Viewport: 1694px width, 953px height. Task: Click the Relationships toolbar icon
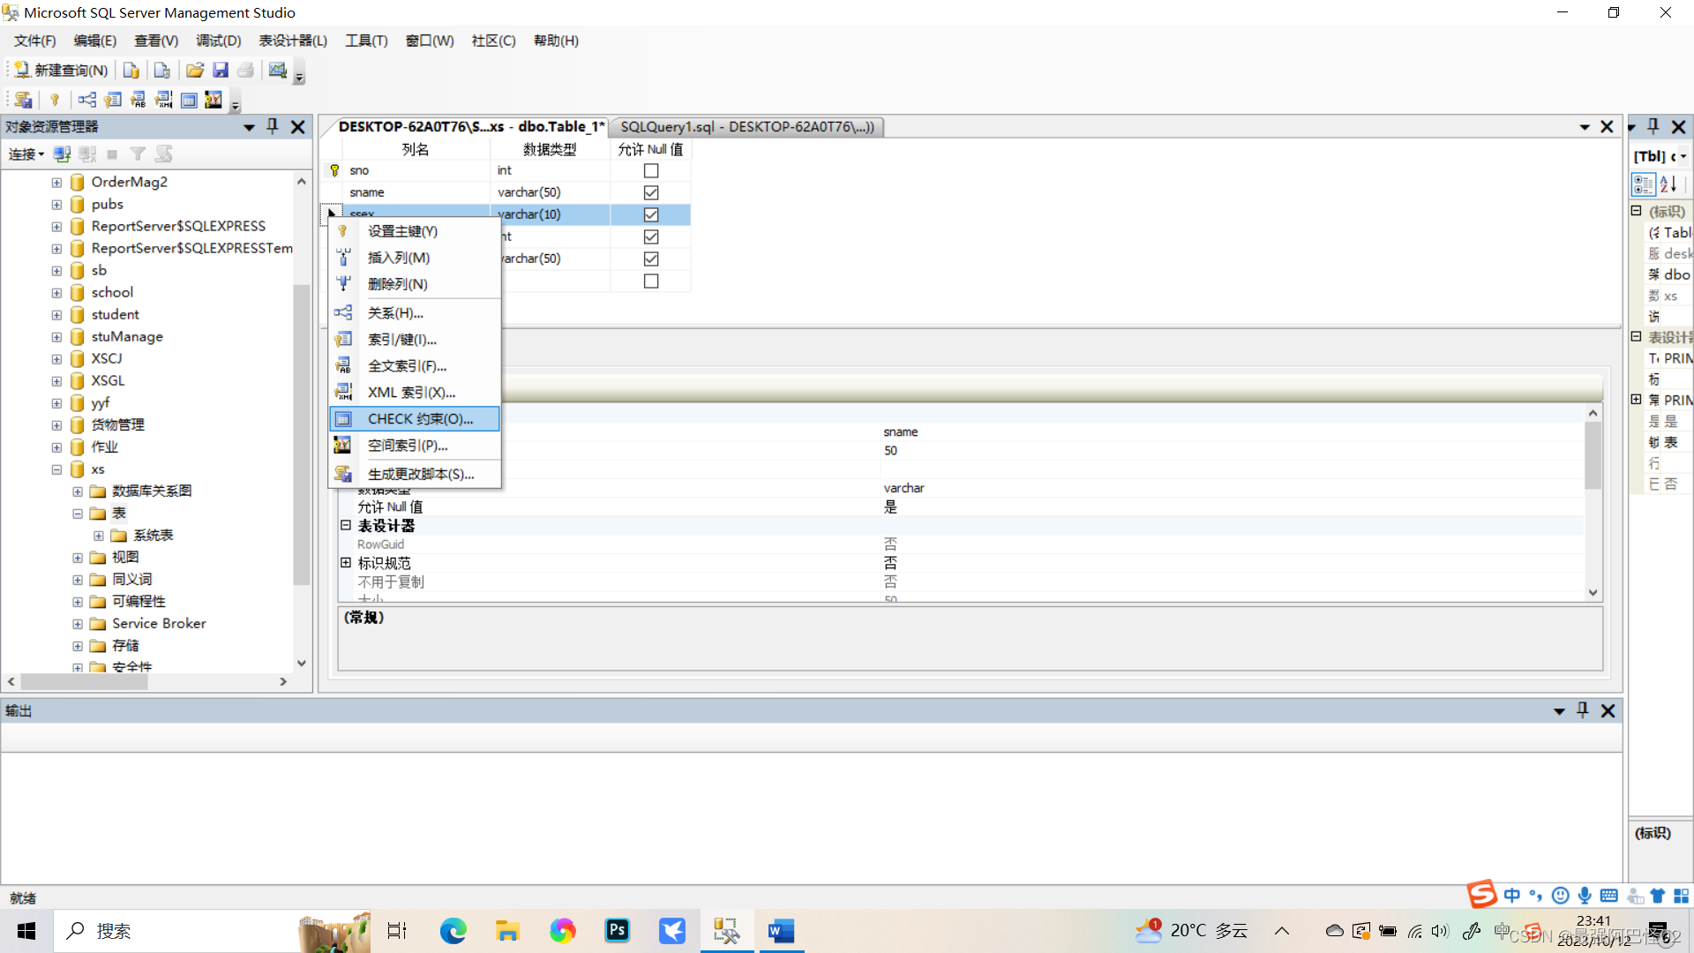(x=86, y=100)
